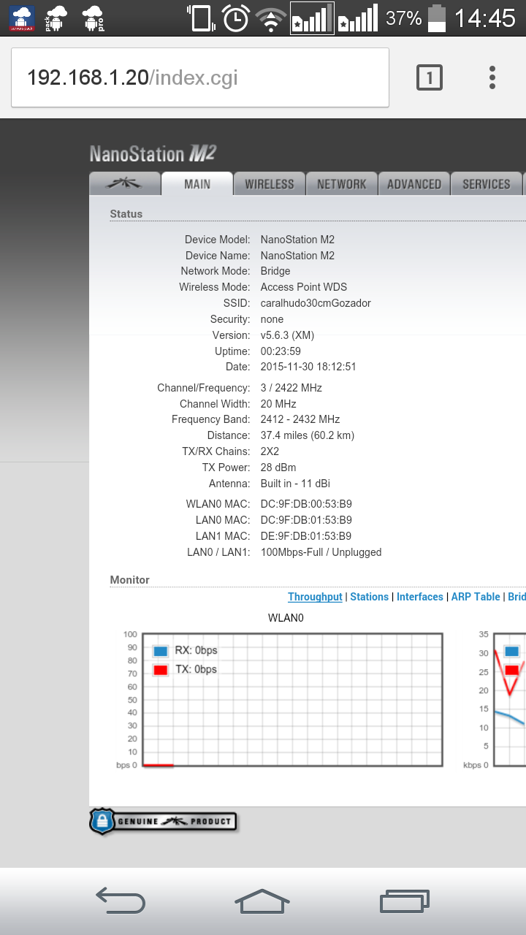Tap the Android back navigation button
The height and width of the screenshot is (935, 526).
click(x=121, y=901)
